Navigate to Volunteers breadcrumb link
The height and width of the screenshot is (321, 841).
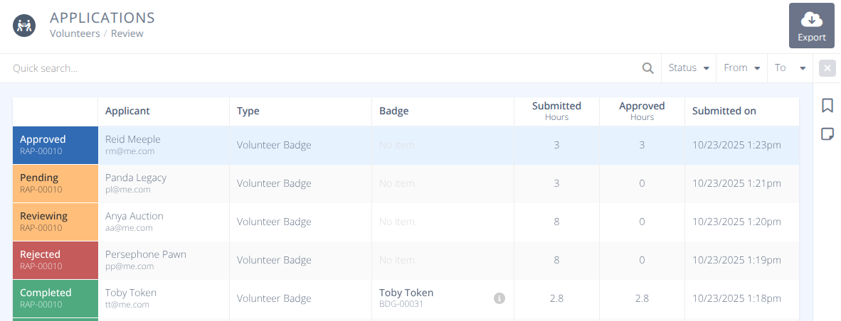point(75,33)
